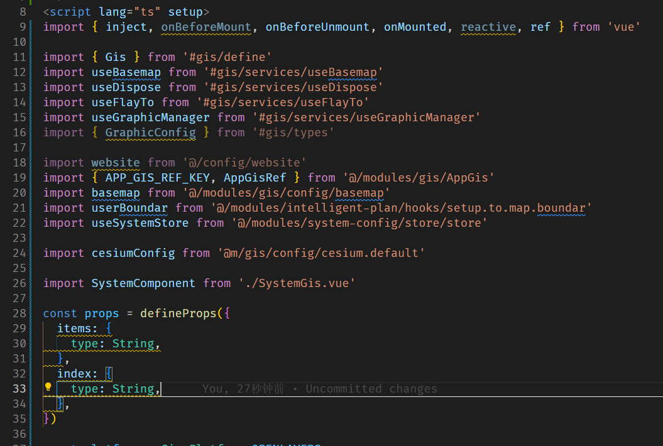663x446 pixels.
Task: Click 'String' type on line 30
Action: tap(133, 344)
